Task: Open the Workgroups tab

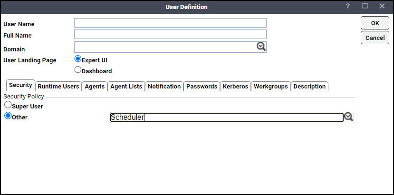Action: [x=271, y=86]
